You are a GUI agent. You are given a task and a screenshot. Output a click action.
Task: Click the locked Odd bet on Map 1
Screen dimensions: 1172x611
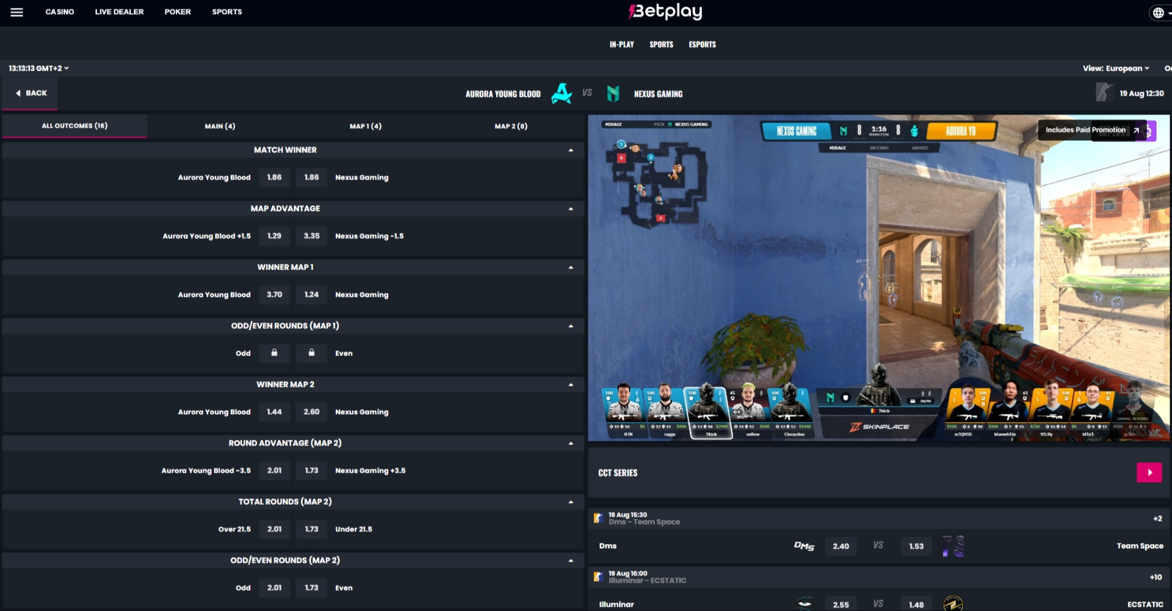coord(274,353)
